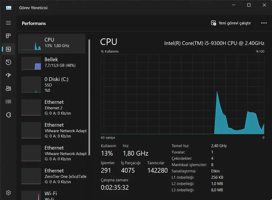Select the 0 Diski (C:) entry
272x200 pixels.
point(52,85)
